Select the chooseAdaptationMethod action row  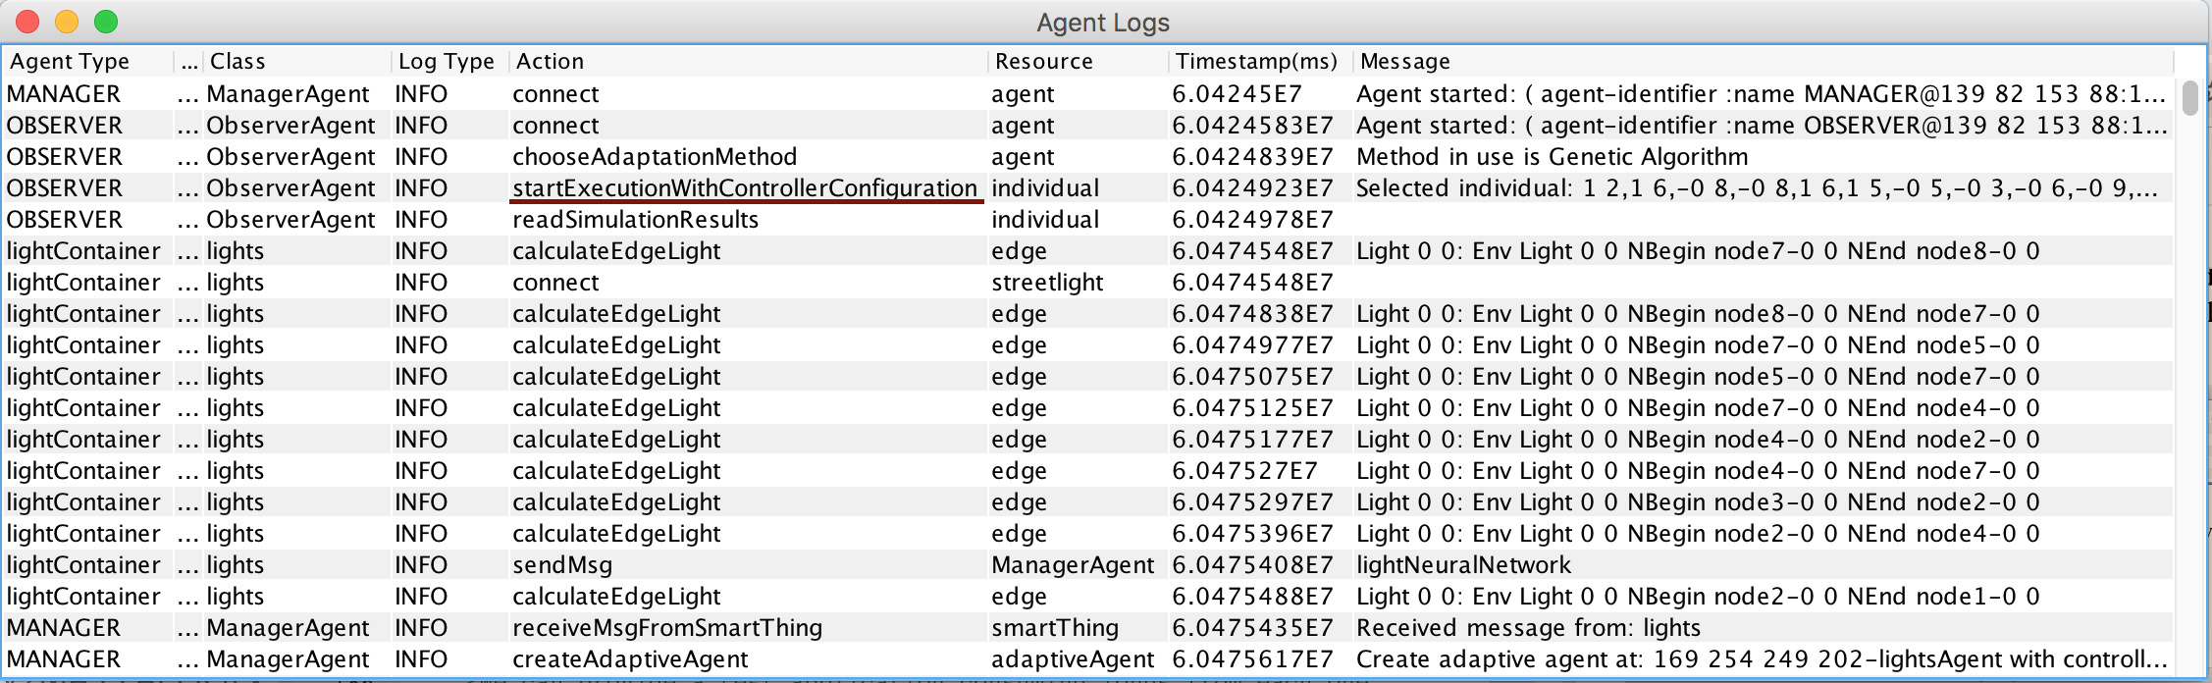point(654,157)
